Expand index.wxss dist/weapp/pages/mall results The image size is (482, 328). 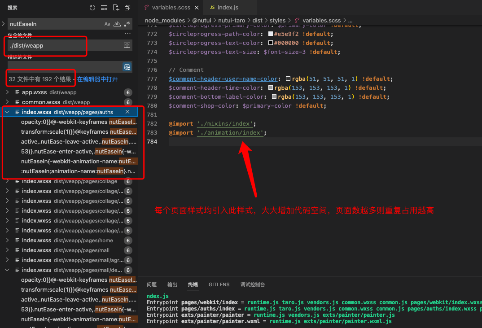point(7,250)
